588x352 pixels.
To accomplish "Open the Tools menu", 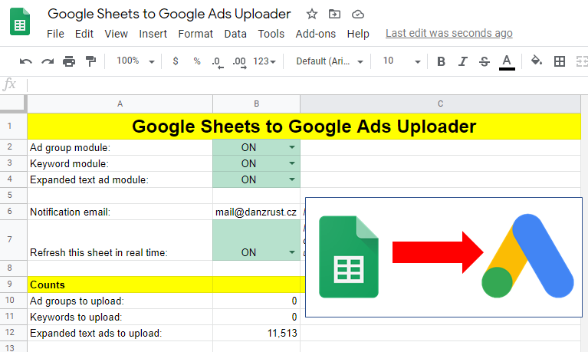I will click(x=271, y=34).
